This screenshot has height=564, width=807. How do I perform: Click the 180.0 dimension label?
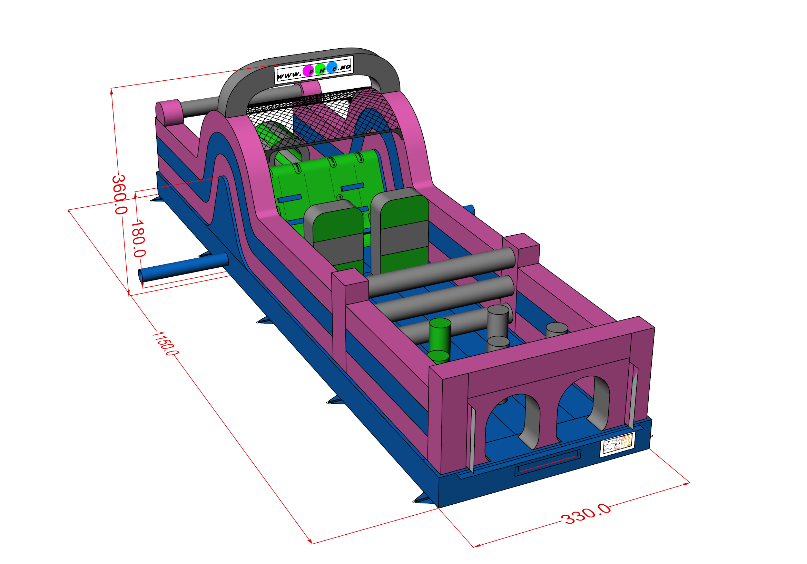click(x=138, y=239)
